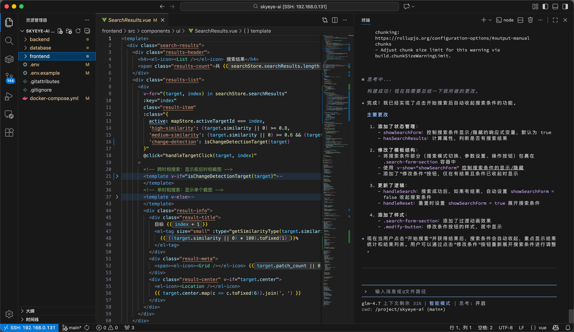The image size is (574, 332).
Task: Open Run and Debug view
Action: [x=9, y=97]
